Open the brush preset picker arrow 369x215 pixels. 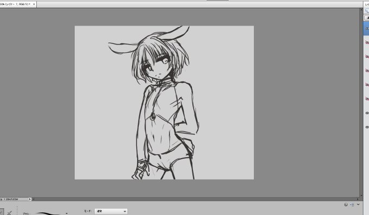pos(67,213)
